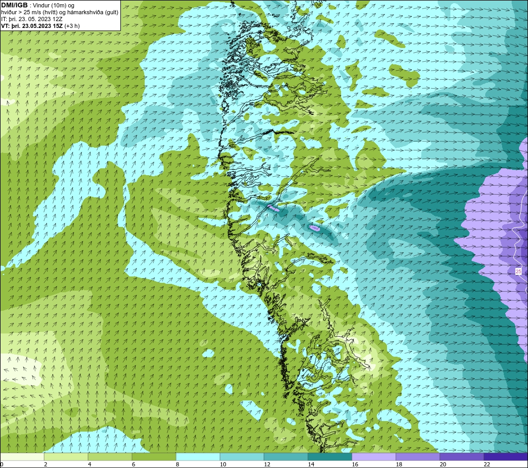Image resolution: width=528 pixels, height=468 pixels.
Task: Click the darkest legend swatch above 22 m/s
Action: pyautogui.click(x=506, y=456)
